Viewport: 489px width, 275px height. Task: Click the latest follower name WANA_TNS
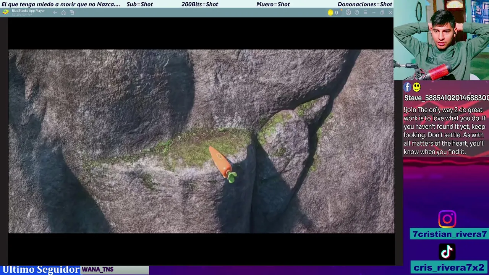pyautogui.click(x=97, y=270)
